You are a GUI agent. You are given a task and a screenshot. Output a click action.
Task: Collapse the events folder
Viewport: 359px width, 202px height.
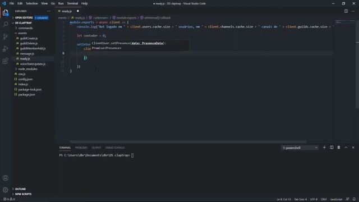22,33
